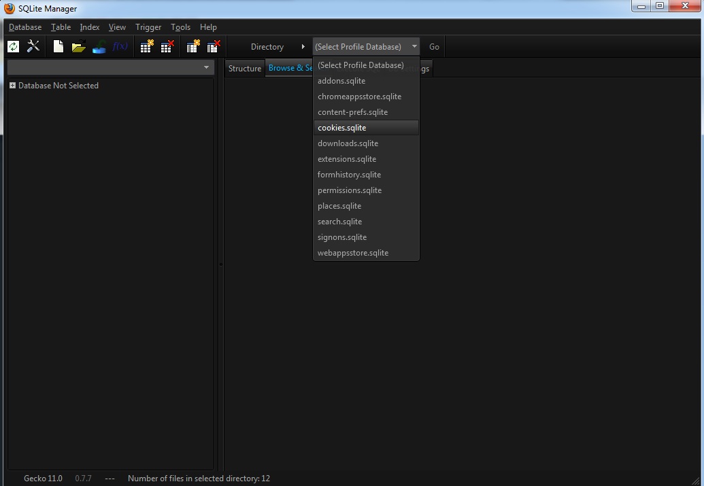Image resolution: width=704 pixels, height=486 pixels.
Task: Click the Go button
Action: pyautogui.click(x=434, y=47)
